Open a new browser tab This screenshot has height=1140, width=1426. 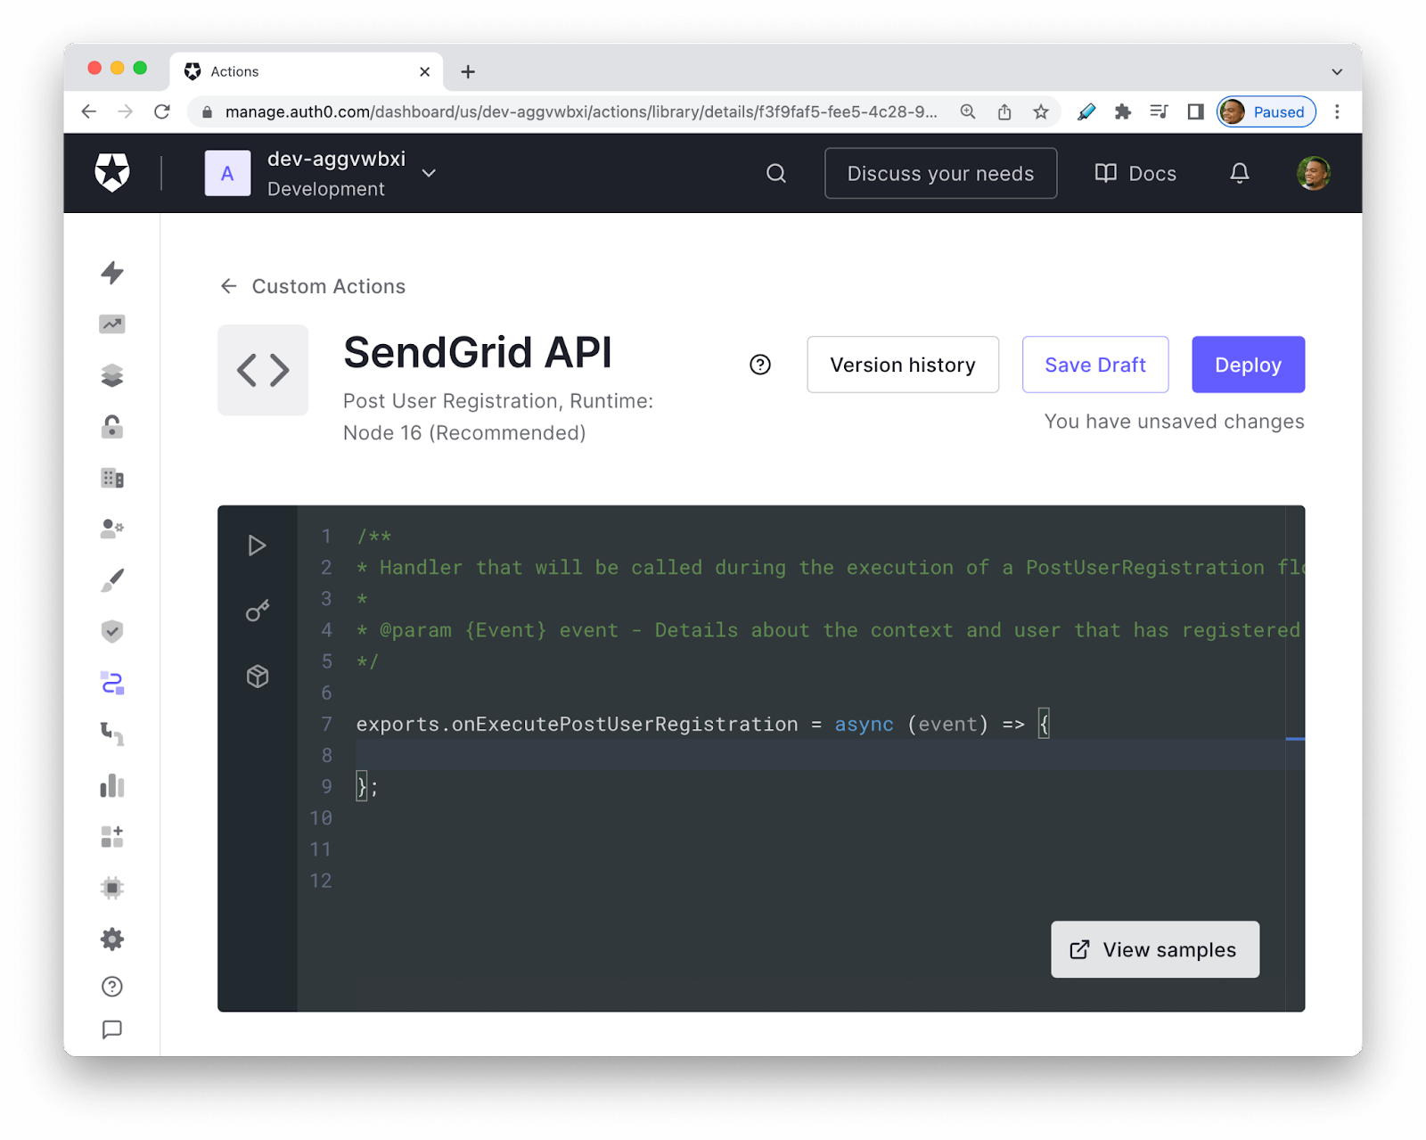(x=468, y=71)
